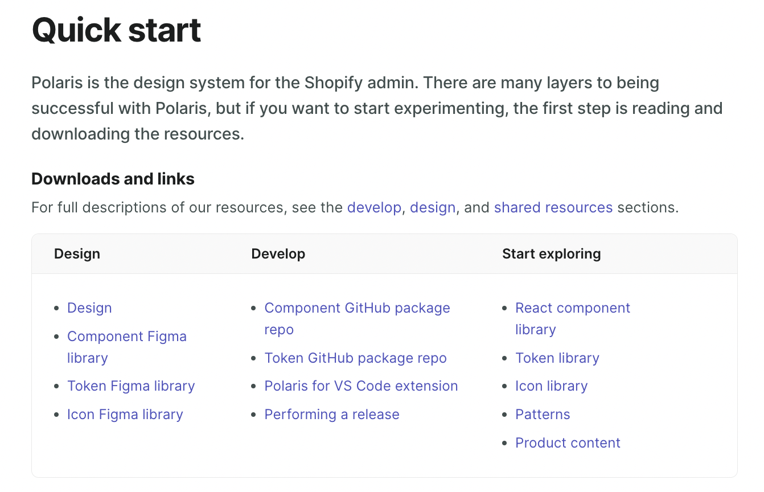Go to the Product content link
The height and width of the screenshot is (492, 764).
568,443
